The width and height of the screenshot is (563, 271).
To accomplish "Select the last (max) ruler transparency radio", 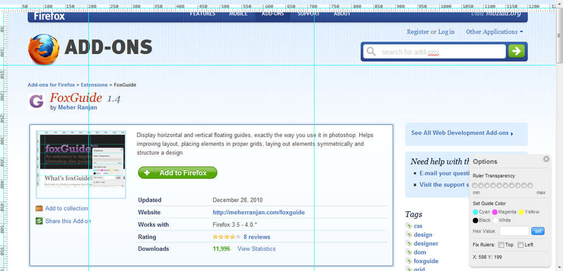I will [529, 185].
